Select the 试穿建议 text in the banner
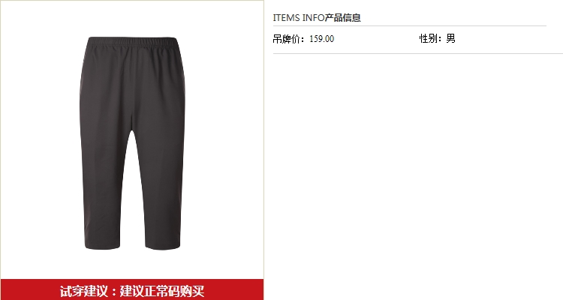This screenshot has height=300, width=563. point(83,291)
